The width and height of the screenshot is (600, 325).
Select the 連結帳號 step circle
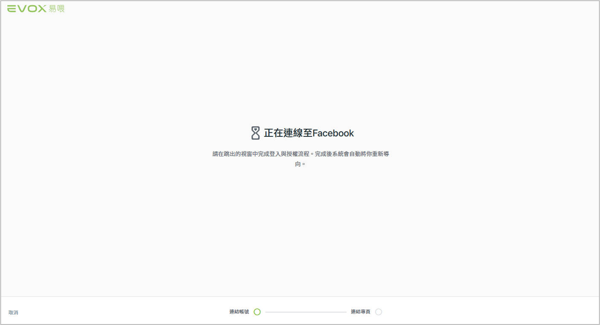click(x=257, y=312)
